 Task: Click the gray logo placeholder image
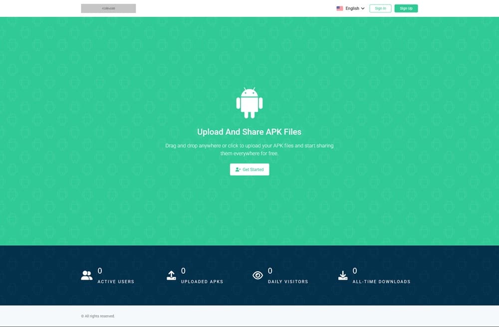coord(108,8)
